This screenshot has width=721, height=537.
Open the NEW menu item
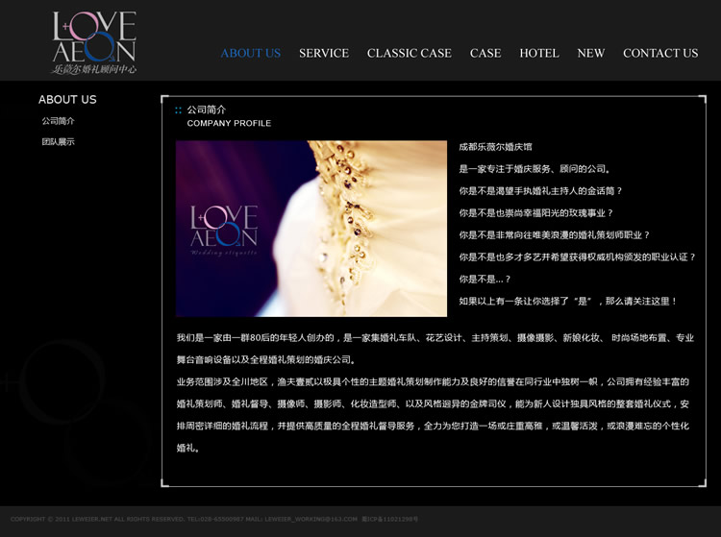coord(590,53)
